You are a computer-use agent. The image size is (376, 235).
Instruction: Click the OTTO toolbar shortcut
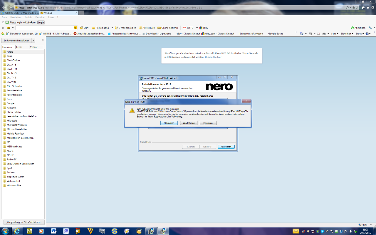click(188, 28)
